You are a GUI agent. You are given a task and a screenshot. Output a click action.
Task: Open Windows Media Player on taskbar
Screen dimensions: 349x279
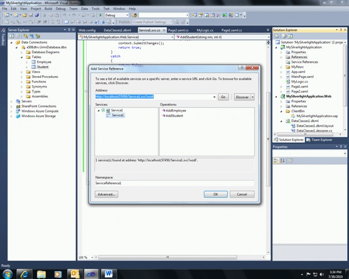coord(58,274)
